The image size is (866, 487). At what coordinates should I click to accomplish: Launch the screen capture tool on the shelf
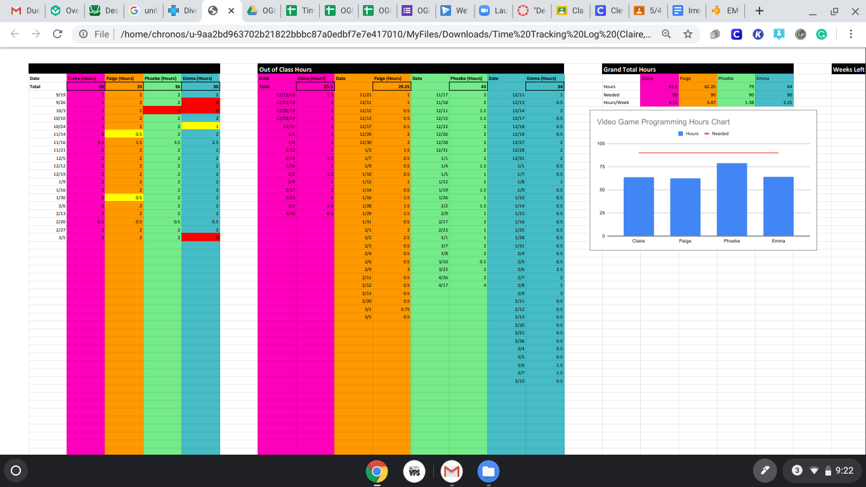coord(764,471)
